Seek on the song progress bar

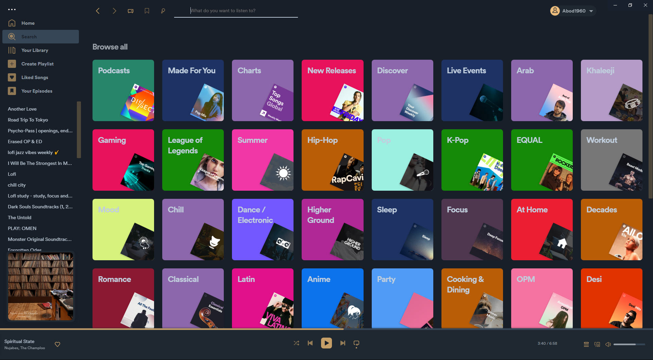click(x=326, y=329)
